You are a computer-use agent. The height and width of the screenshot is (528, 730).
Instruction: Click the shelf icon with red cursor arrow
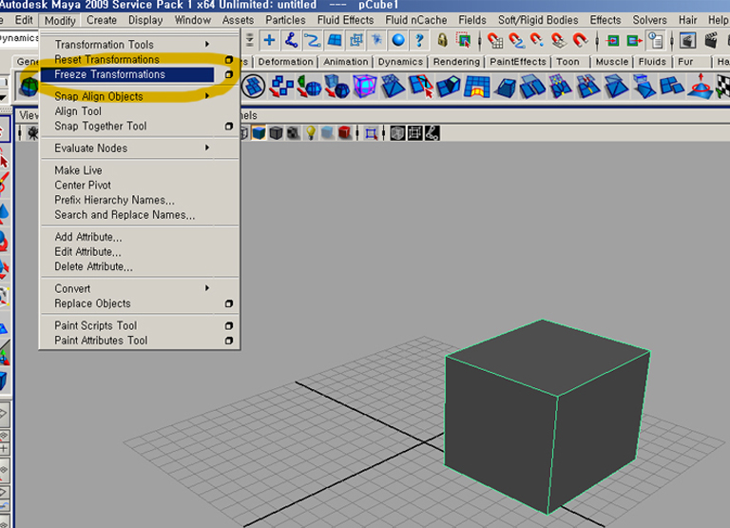tap(421, 87)
